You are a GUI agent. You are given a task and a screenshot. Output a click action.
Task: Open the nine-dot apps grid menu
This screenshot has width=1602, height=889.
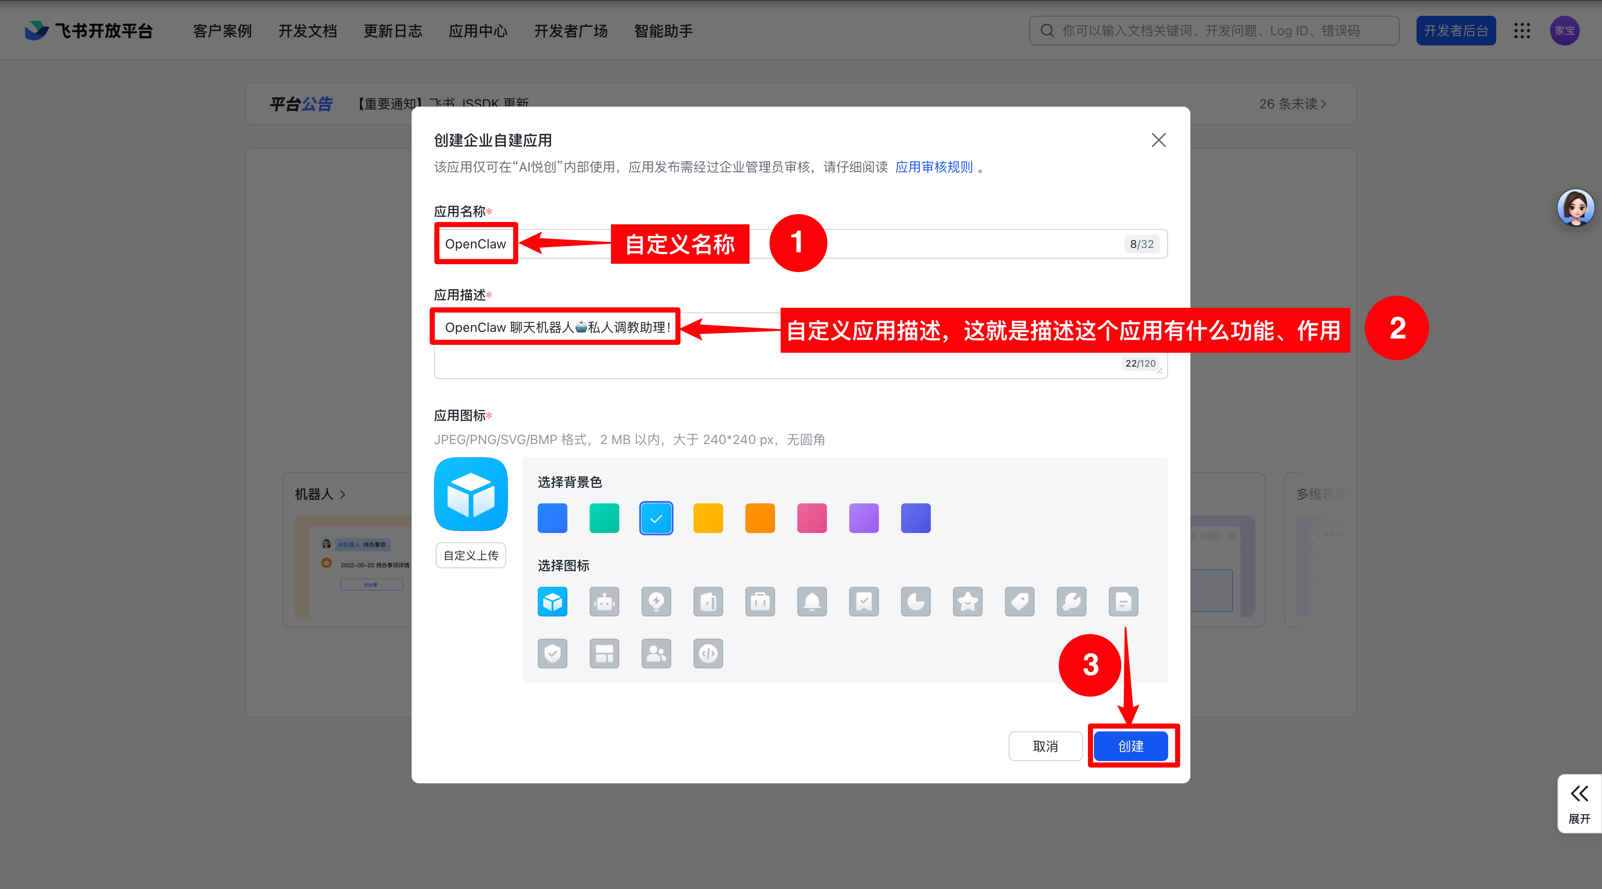pos(1522,31)
